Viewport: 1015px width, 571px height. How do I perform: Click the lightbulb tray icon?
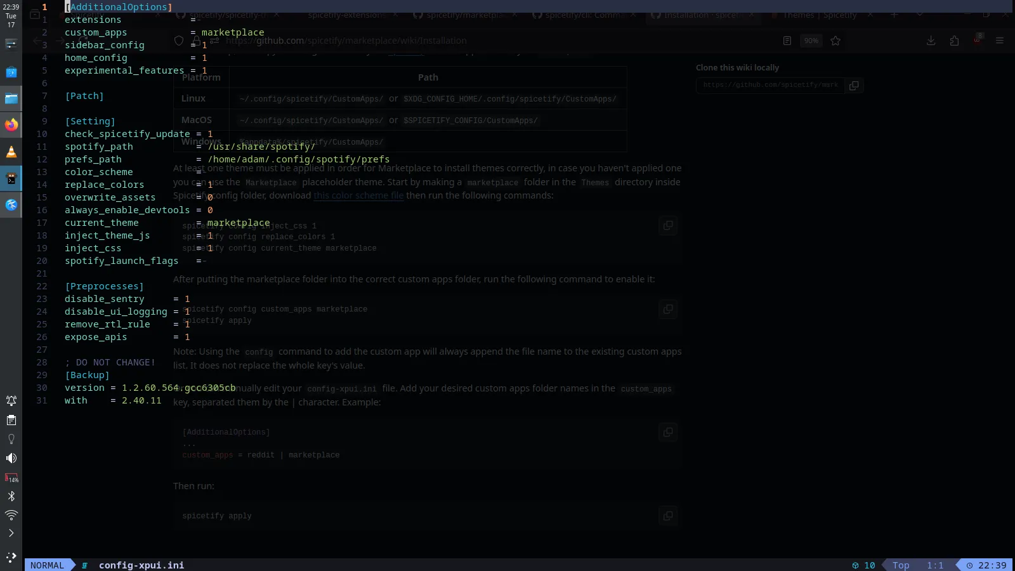[11, 439]
